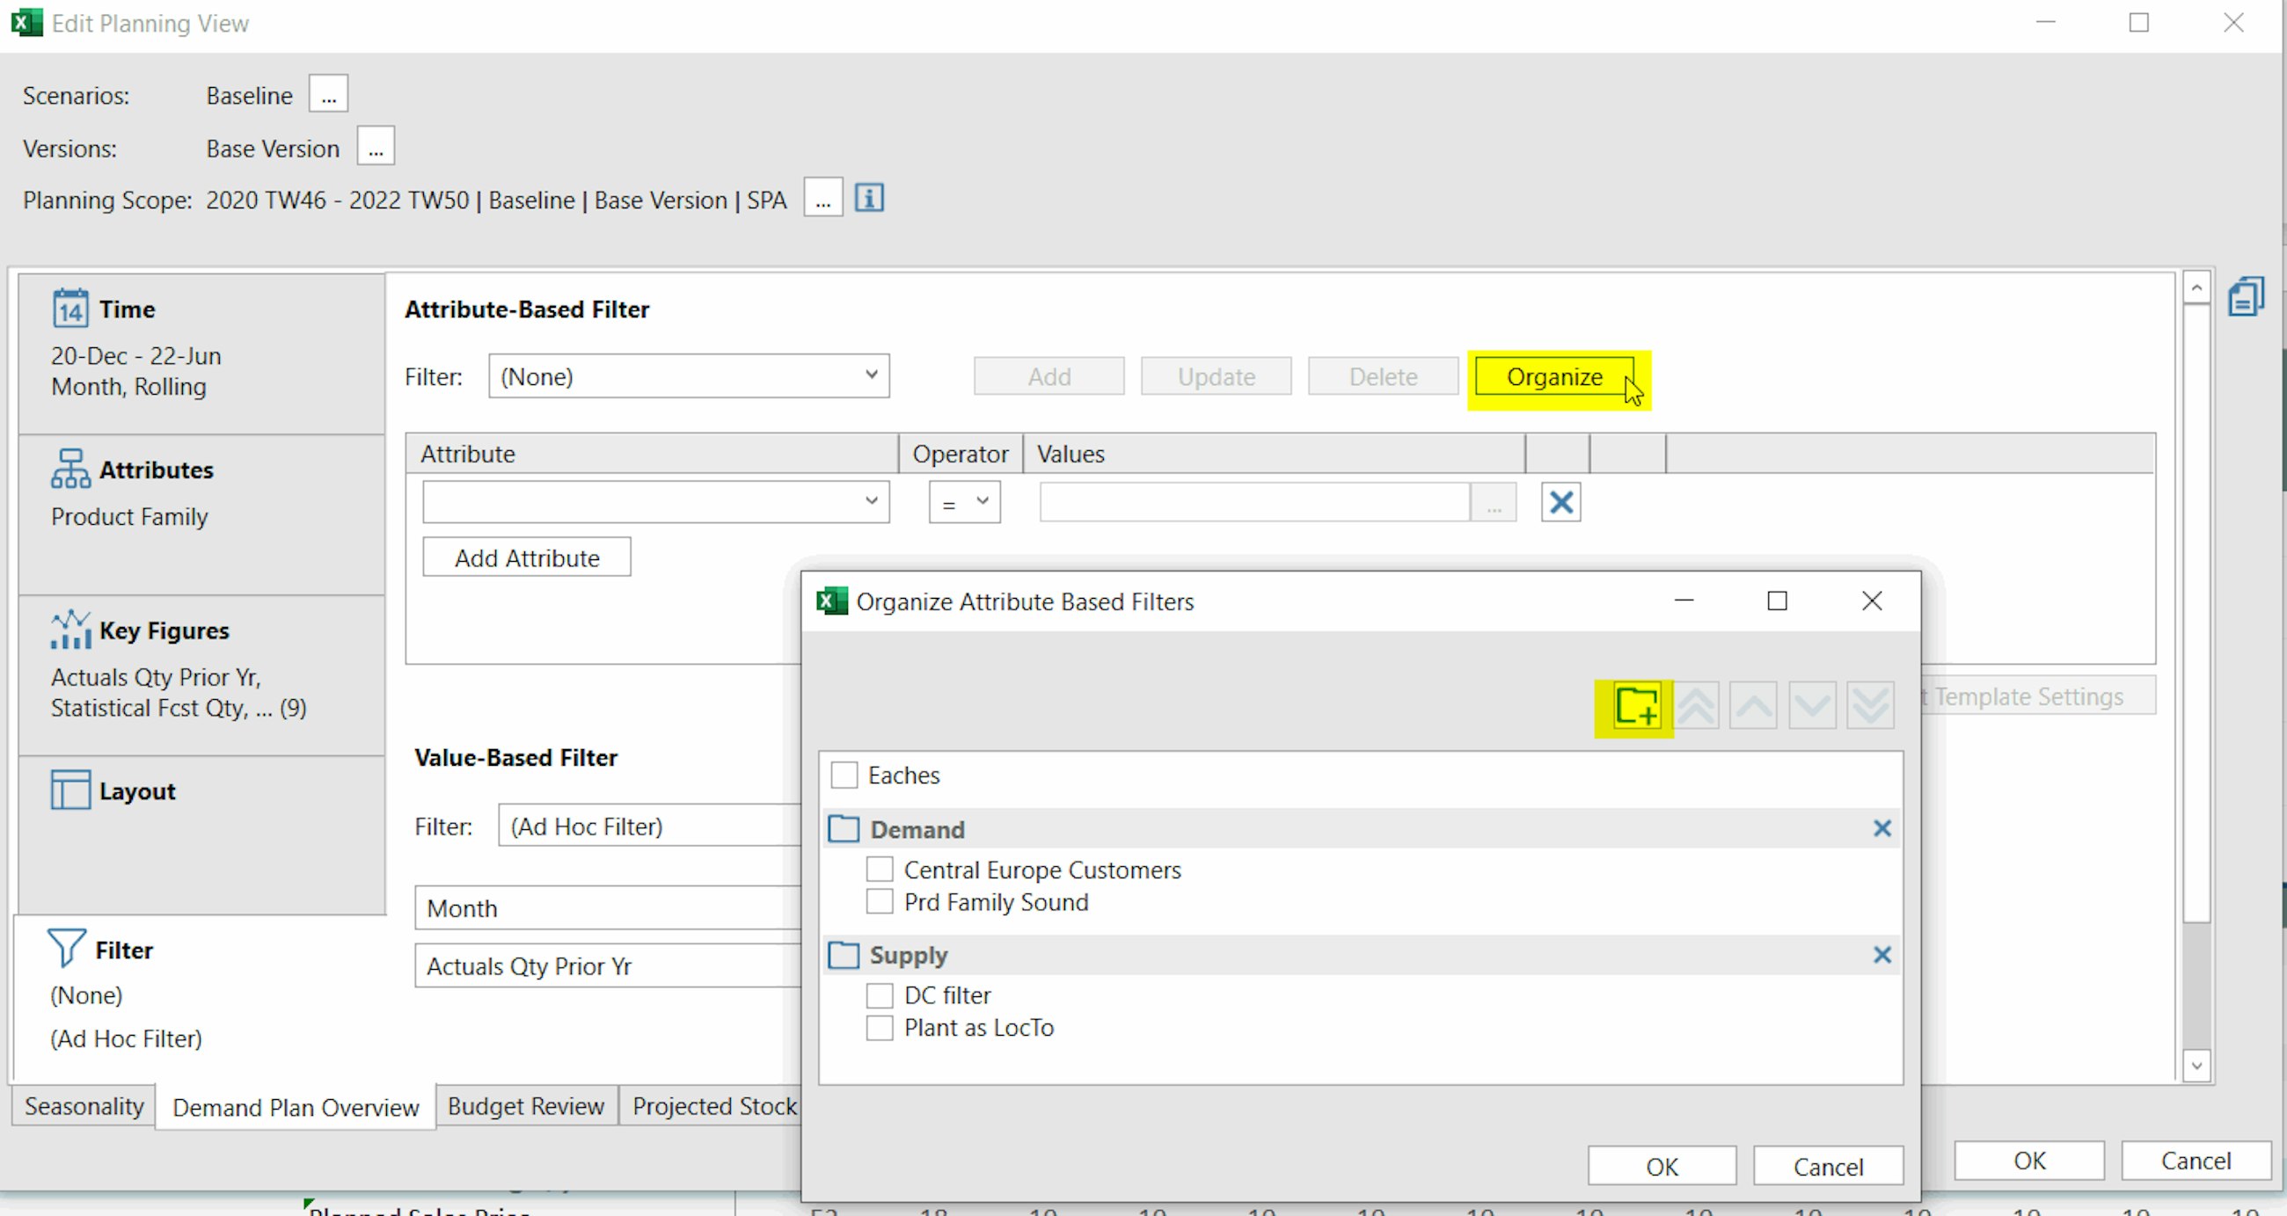Enable the Central Europe Customers filter

(x=880, y=869)
